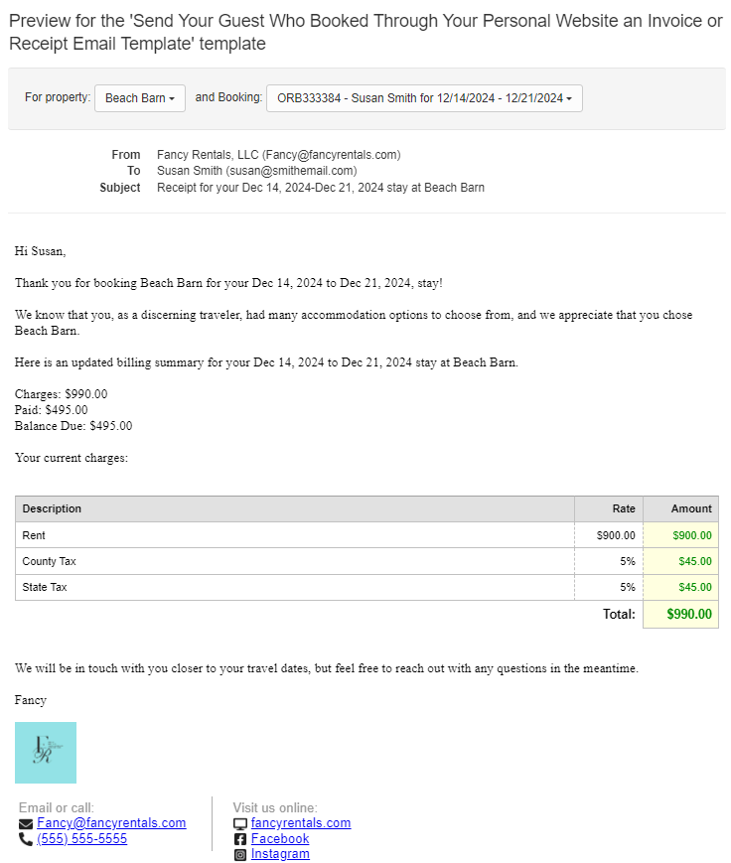Click the phone handset icon
731x863 pixels.
coord(26,839)
